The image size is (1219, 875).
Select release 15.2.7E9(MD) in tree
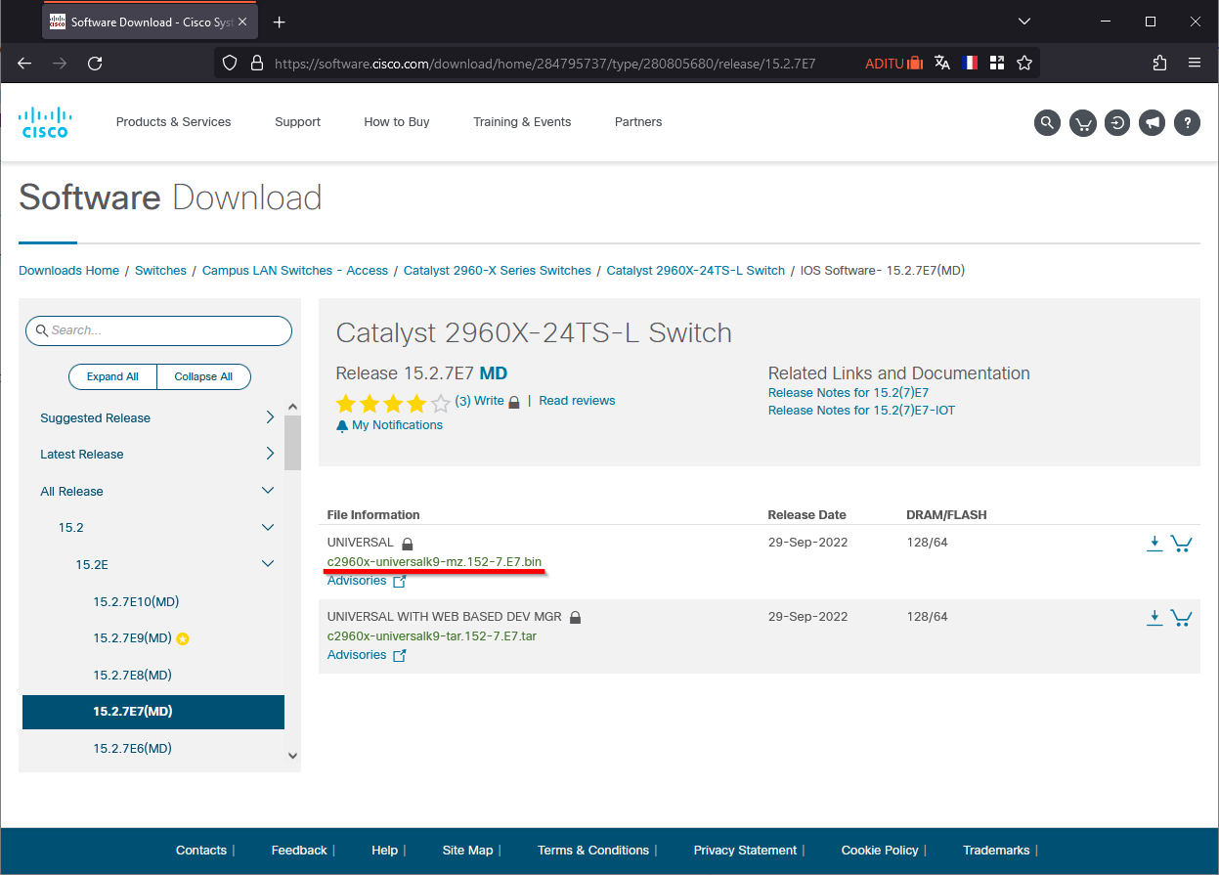(132, 638)
